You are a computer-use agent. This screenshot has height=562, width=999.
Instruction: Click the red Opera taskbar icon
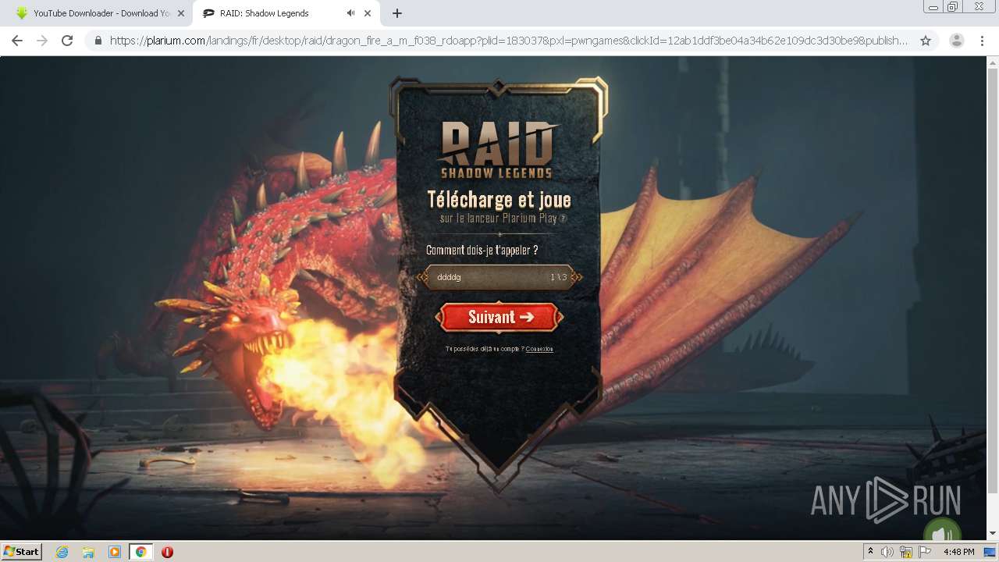(167, 552)
